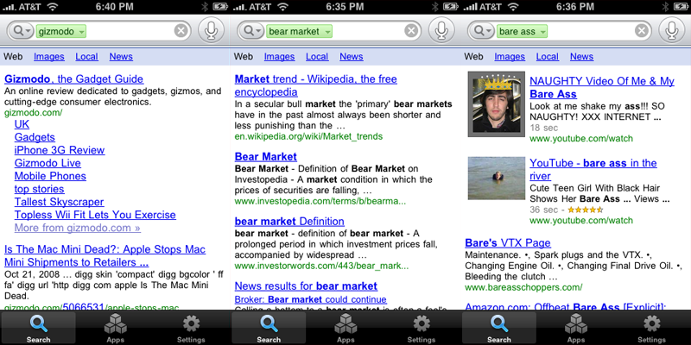Tap the microphone icon in bear market screen
Screen dimensions: 691x345
click(x=442, y=31)
